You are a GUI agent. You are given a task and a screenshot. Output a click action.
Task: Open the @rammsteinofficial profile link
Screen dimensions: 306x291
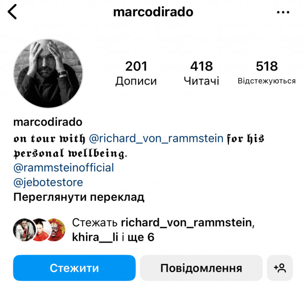[x=64, y=168]
